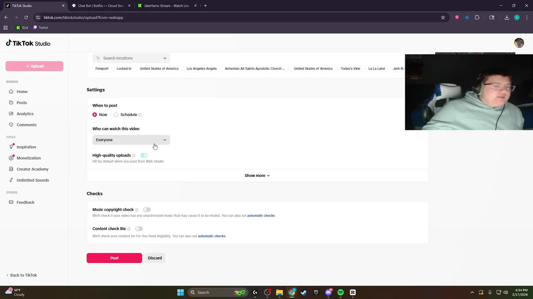Image resolution: width=533 pixels, height=299 pixels.
Task: Click the High-quality uploads info icon
Action: coord(134,155)
